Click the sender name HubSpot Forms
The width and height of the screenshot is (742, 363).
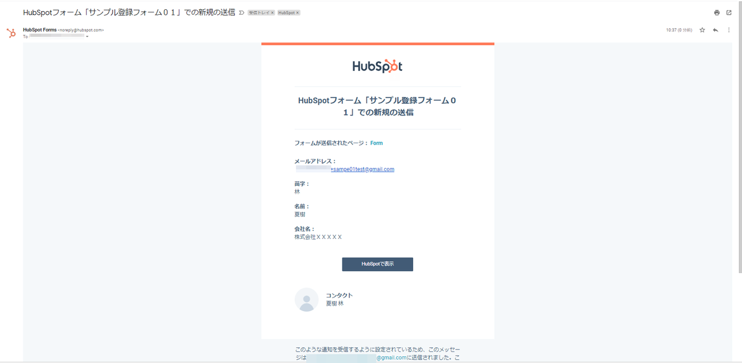tap(40, 30)
